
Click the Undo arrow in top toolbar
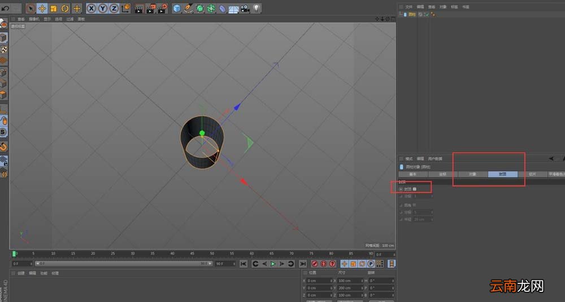tap(6, 8)
